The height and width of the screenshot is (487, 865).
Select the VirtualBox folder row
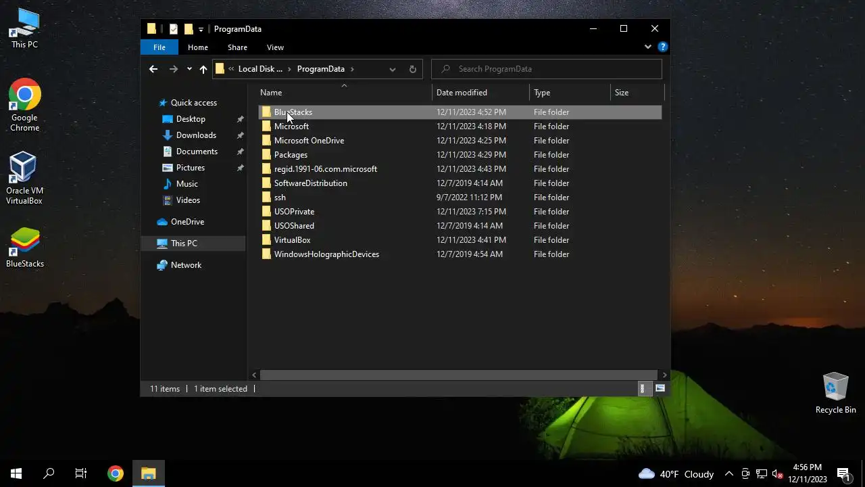[460, 240]
